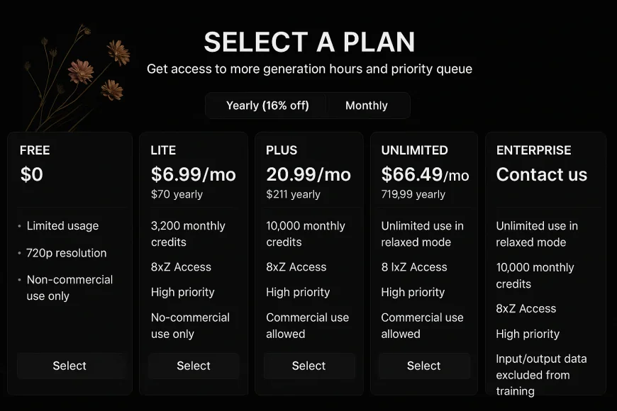617x411 pixels.
Task: Switch to Monthly billing
Action: (367, 106)
